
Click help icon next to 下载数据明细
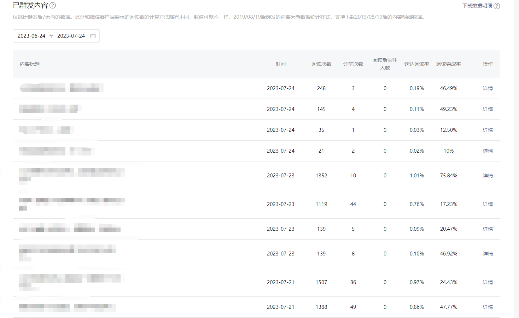(497, 6)
